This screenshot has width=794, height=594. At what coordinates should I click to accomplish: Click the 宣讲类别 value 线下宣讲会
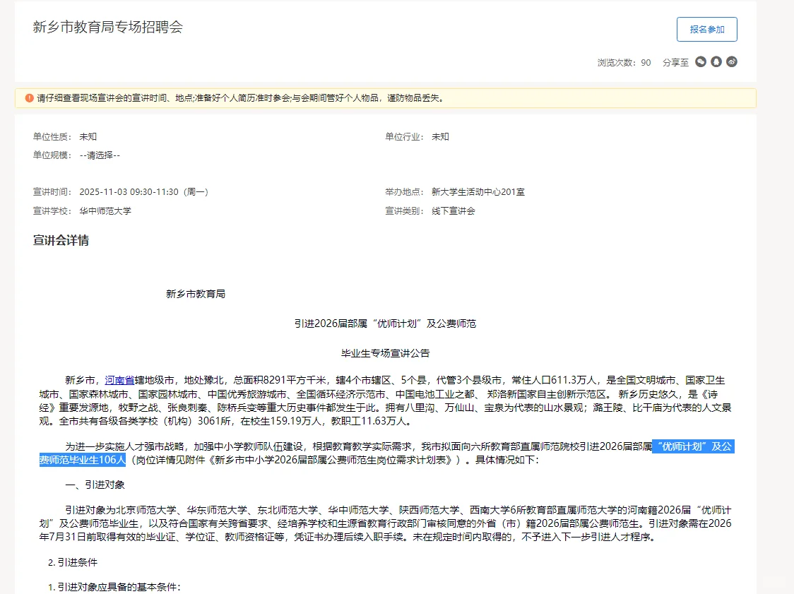pyautogui.click(x=454, y=211)
